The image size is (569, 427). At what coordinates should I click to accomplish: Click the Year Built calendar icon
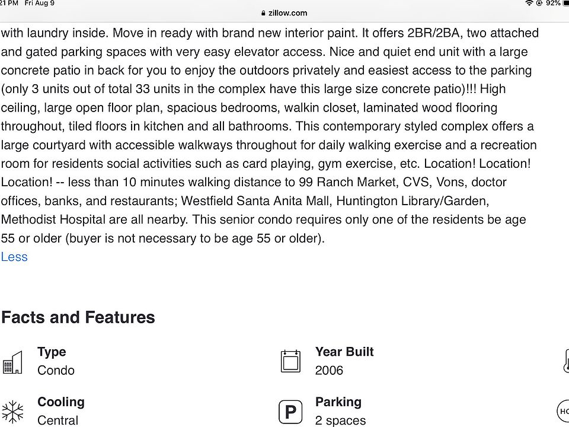[290, 361]
